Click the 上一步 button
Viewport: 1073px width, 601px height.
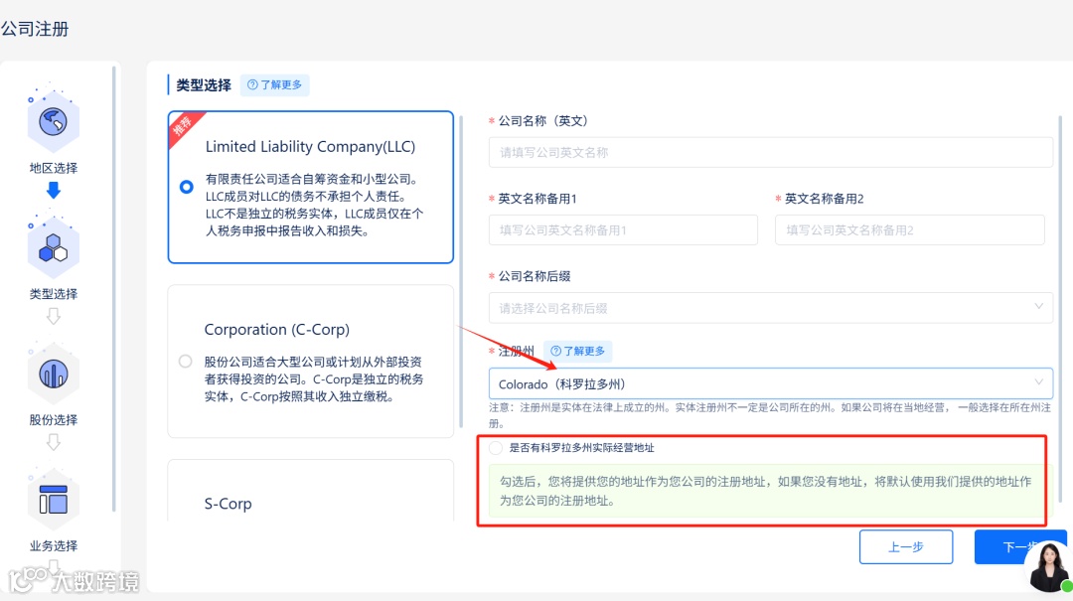[x=905, y=546]
